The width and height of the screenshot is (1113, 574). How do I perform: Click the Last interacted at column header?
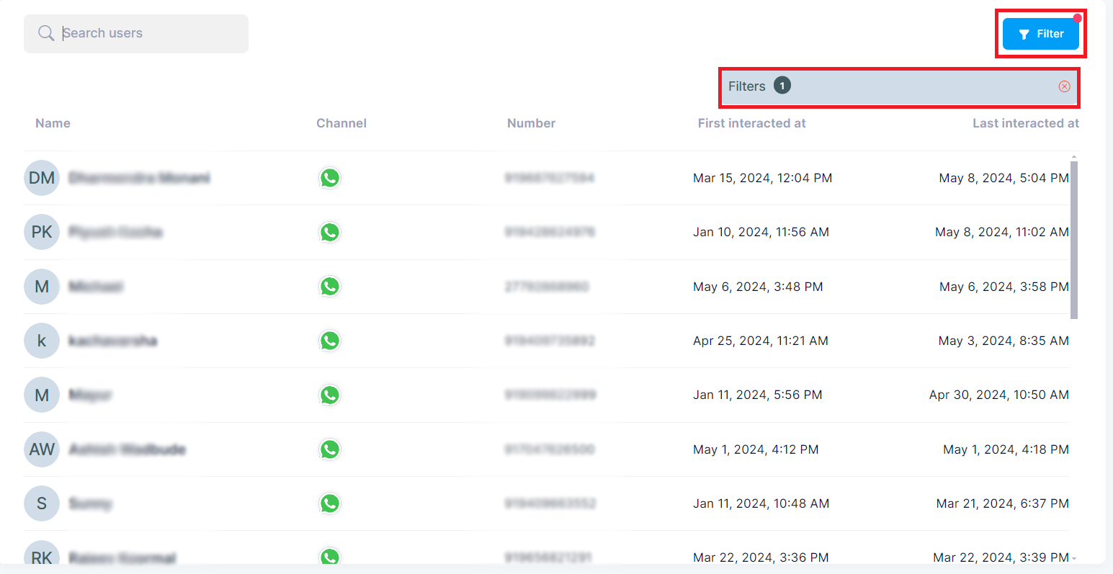pos(1026,123)
